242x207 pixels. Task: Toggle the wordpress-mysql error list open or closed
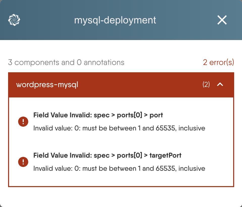tap(220, 85)
